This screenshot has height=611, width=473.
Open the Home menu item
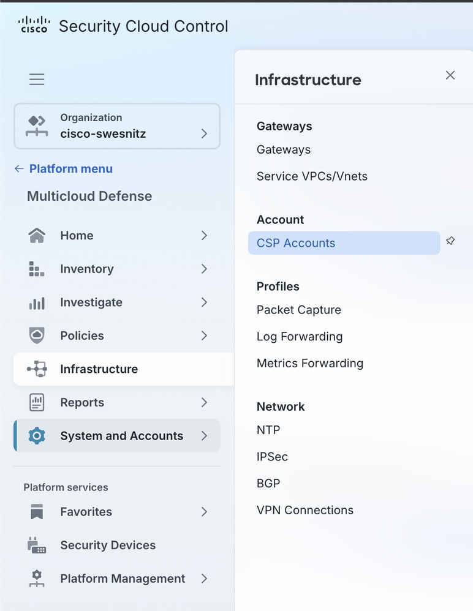click(x=117, y=235)
